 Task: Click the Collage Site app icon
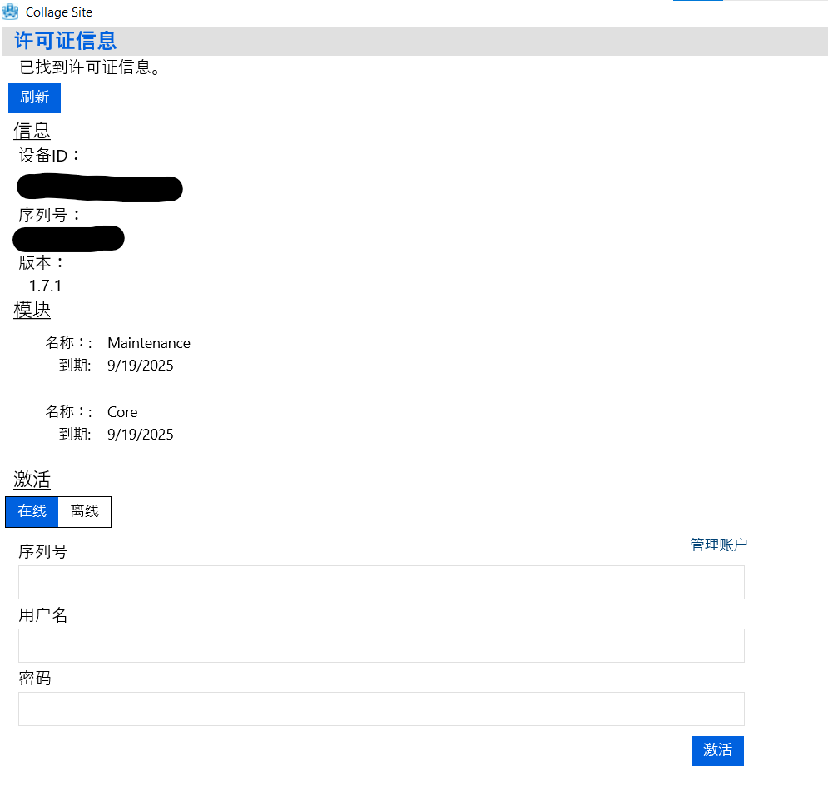[11, 12]
